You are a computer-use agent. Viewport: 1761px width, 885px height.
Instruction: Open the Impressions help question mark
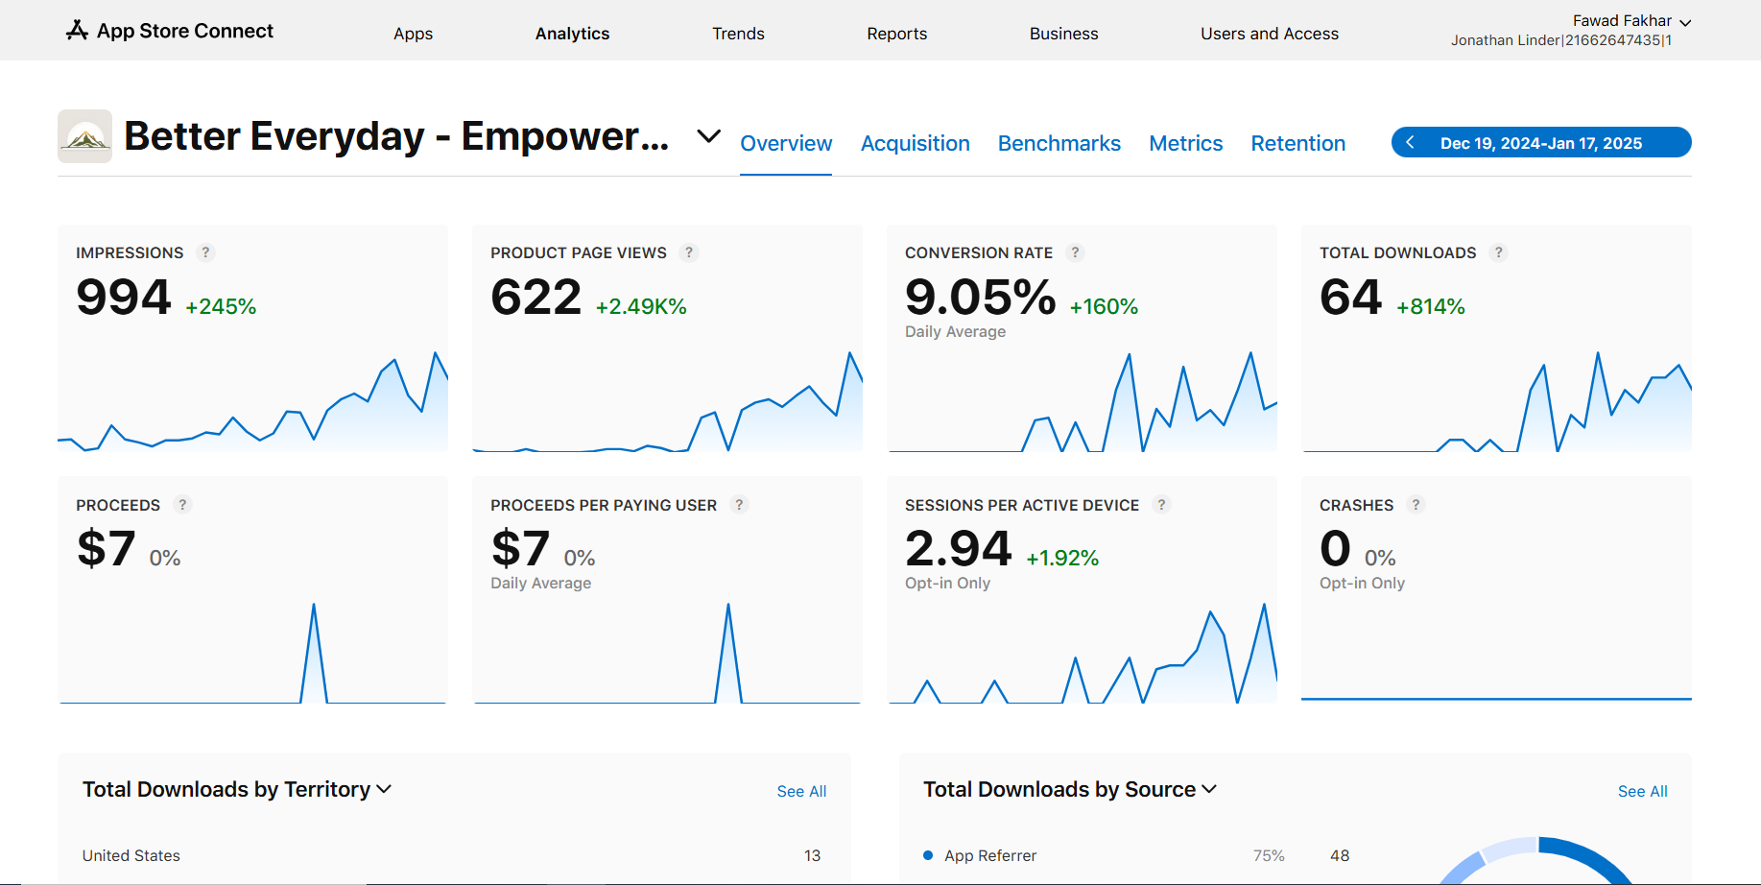click(205, 252)
